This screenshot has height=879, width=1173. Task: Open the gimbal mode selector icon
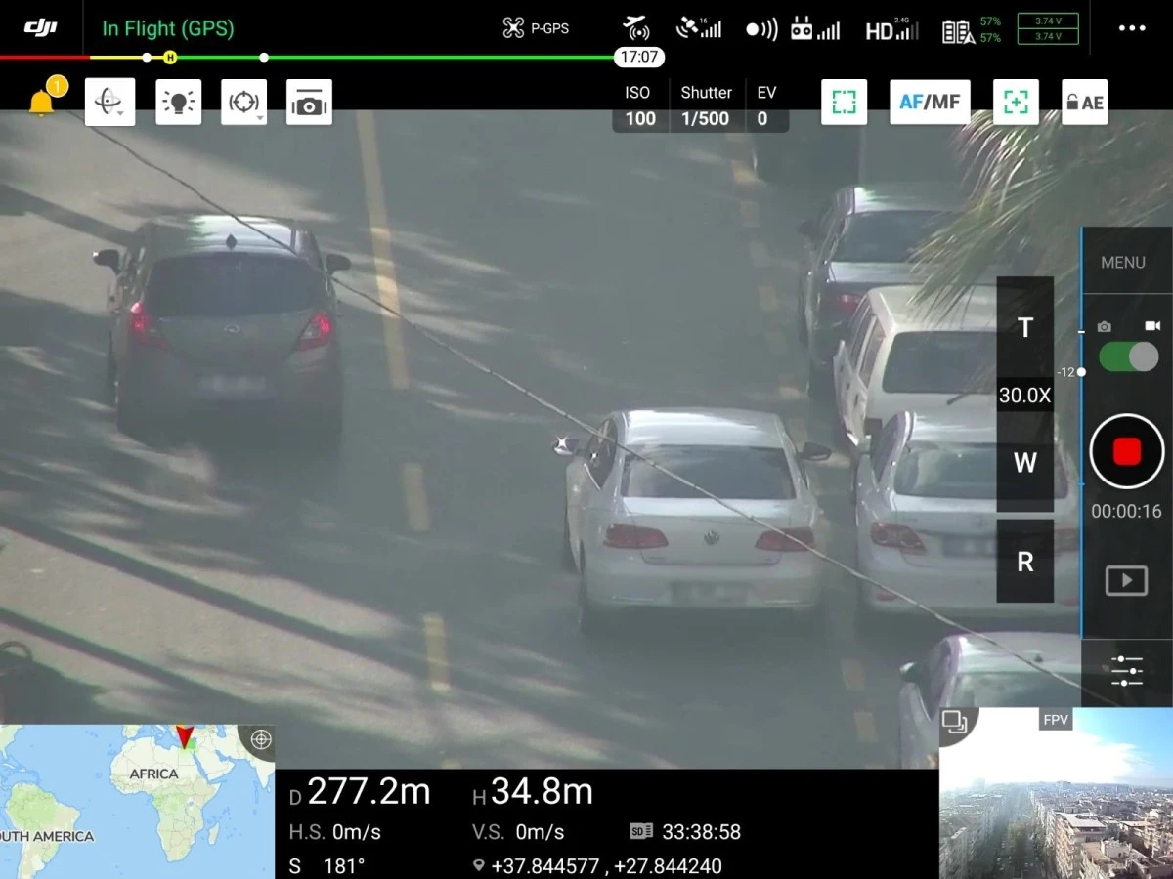109,102
